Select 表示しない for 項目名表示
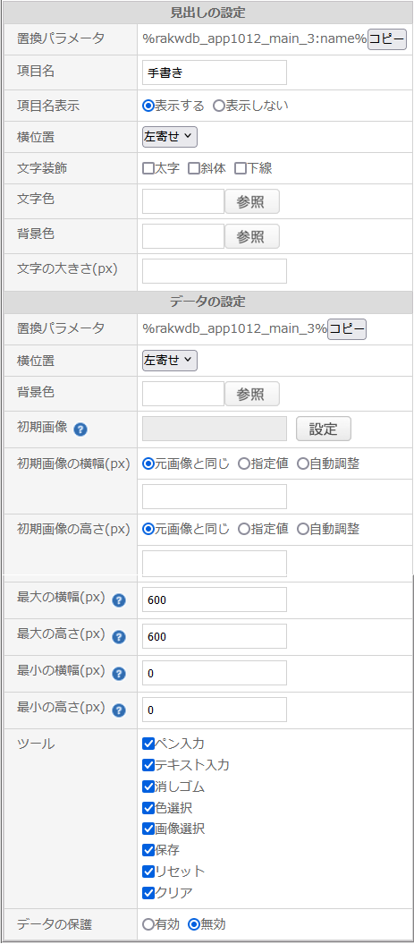This screenshot has height=944, width=414. (x=218, y=106)
